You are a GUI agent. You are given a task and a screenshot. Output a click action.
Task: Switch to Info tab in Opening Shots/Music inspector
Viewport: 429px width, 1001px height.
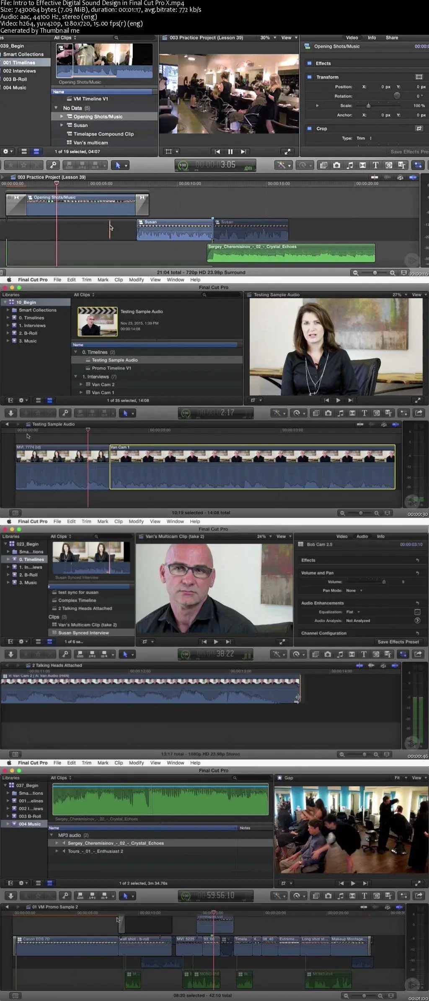[x=372, y=38]
